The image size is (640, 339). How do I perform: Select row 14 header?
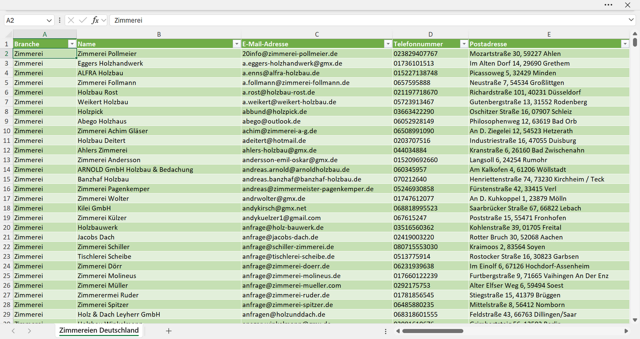[7, 169]
